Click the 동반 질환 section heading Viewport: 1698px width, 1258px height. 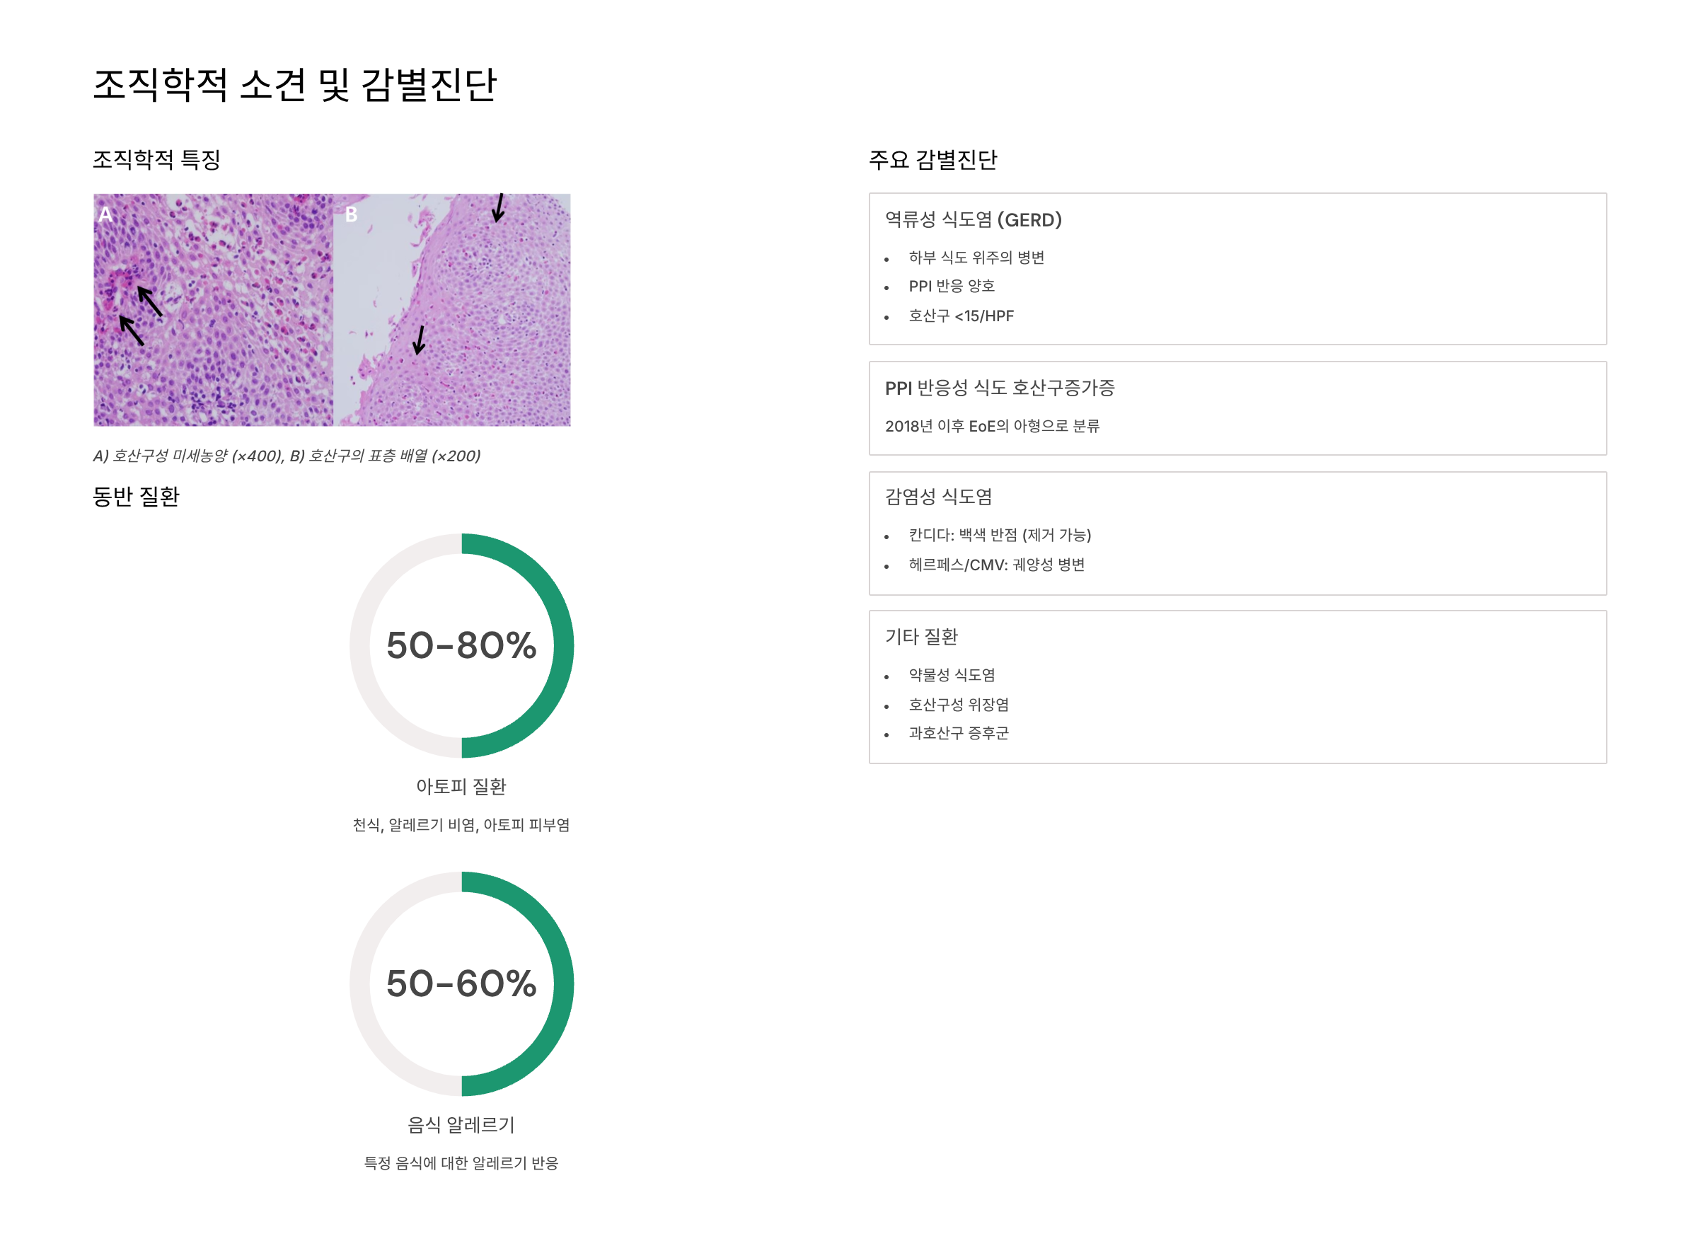[137, 497]
